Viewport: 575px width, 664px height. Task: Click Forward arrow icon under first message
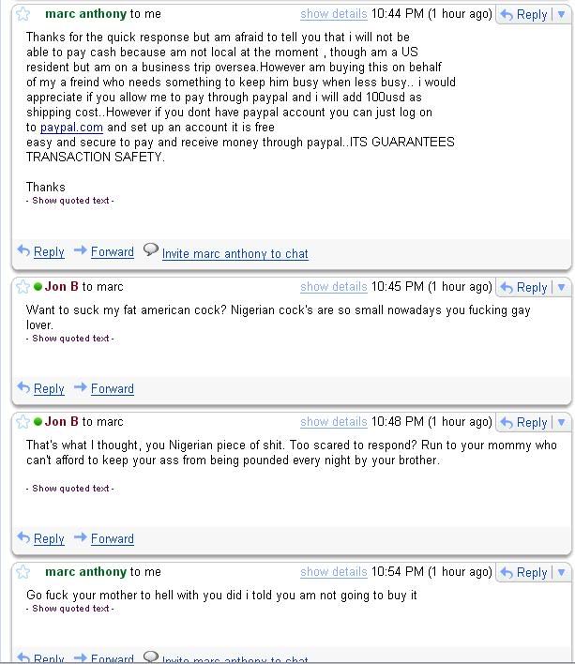[80, 250]
